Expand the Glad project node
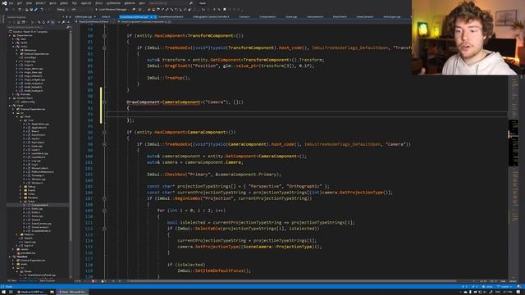Screen dimensions: 525x295 click(13, 39)
